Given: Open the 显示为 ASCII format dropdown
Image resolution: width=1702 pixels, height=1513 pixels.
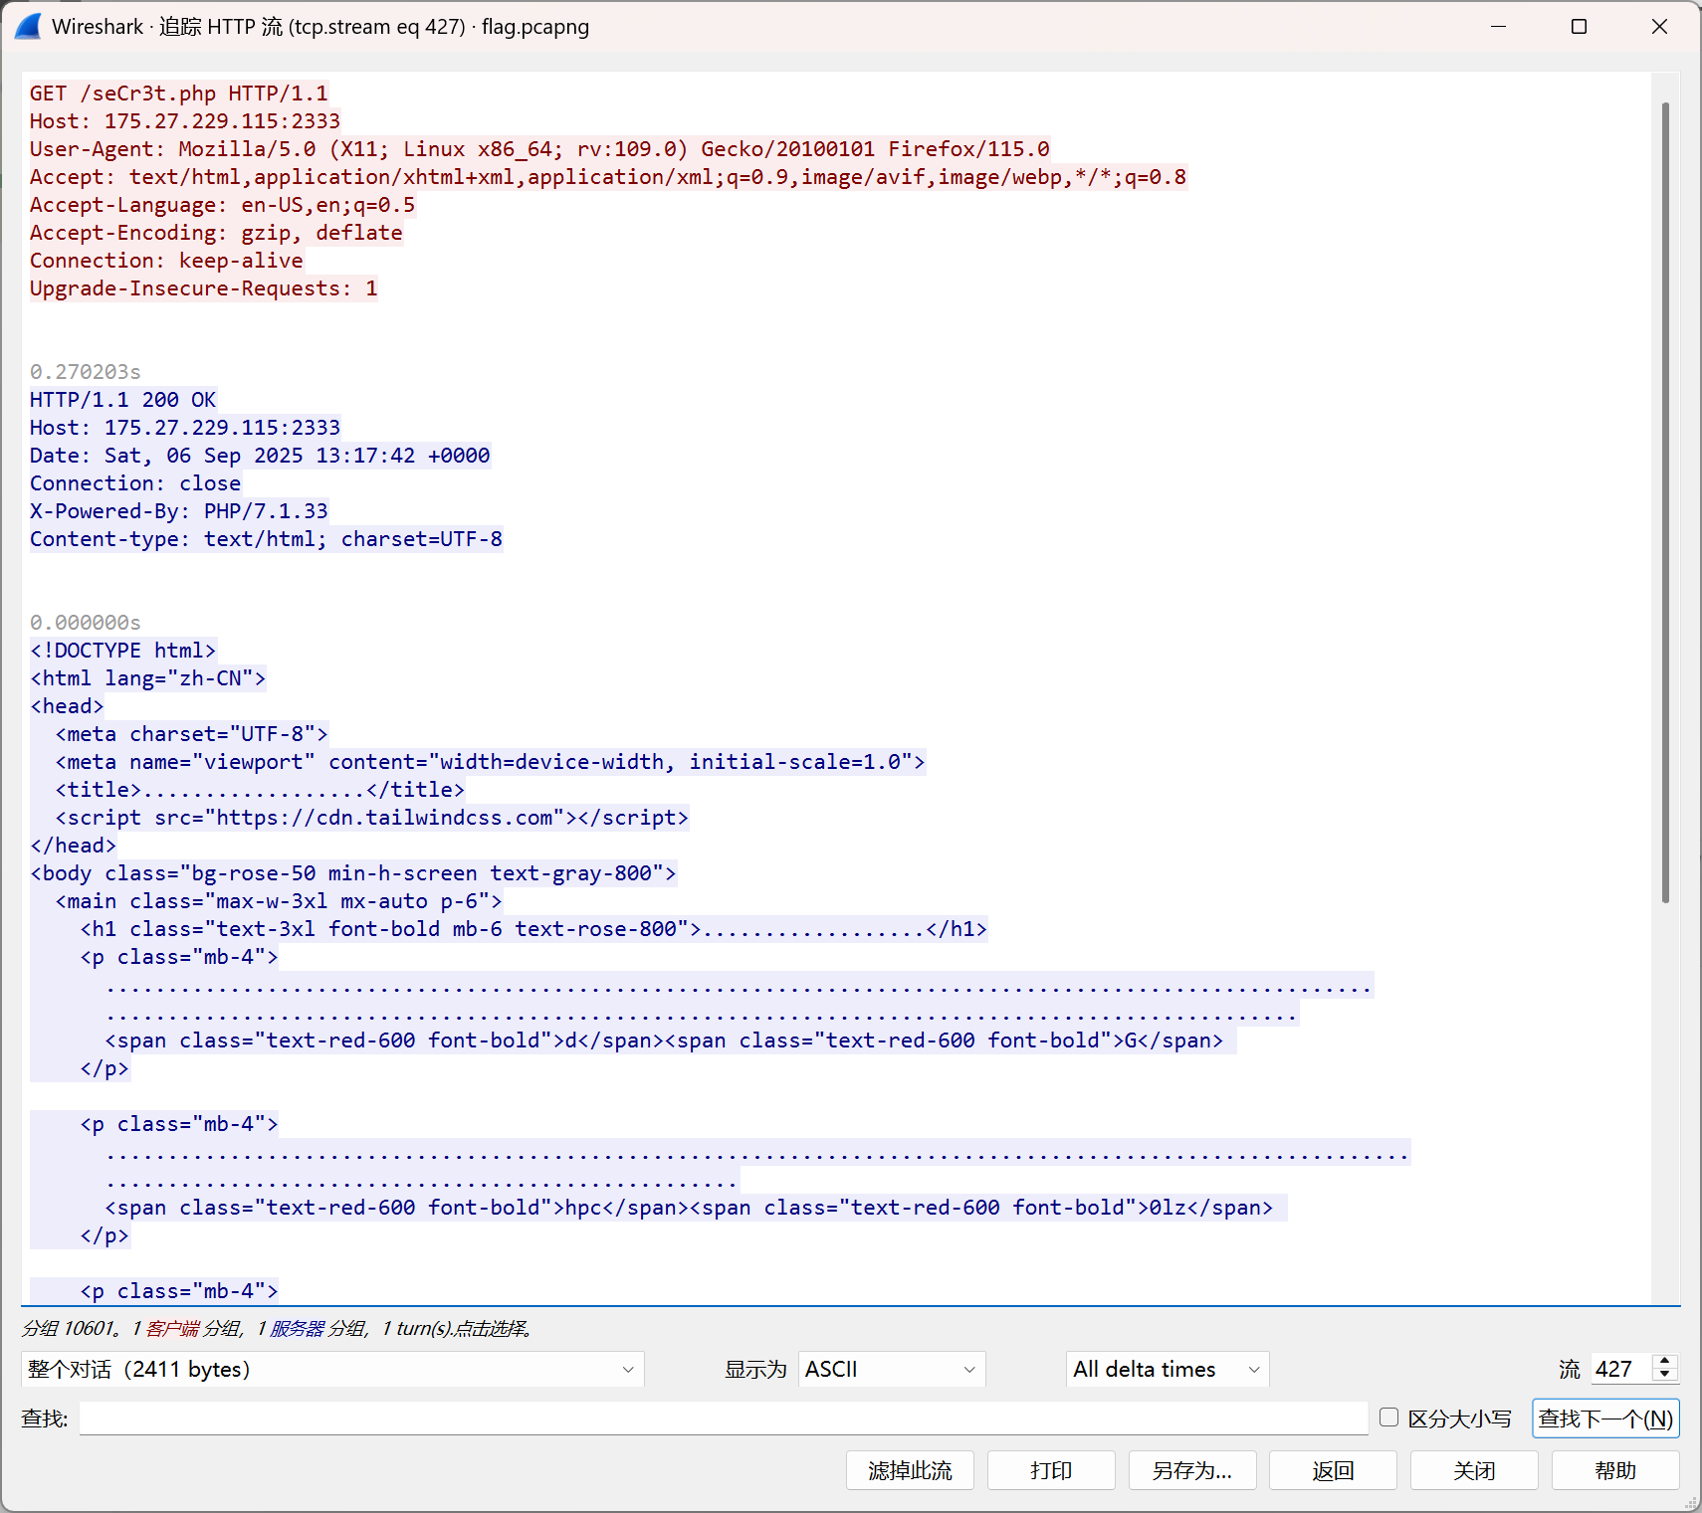Looking at the screenshot, I should [x=892, y=1369].
